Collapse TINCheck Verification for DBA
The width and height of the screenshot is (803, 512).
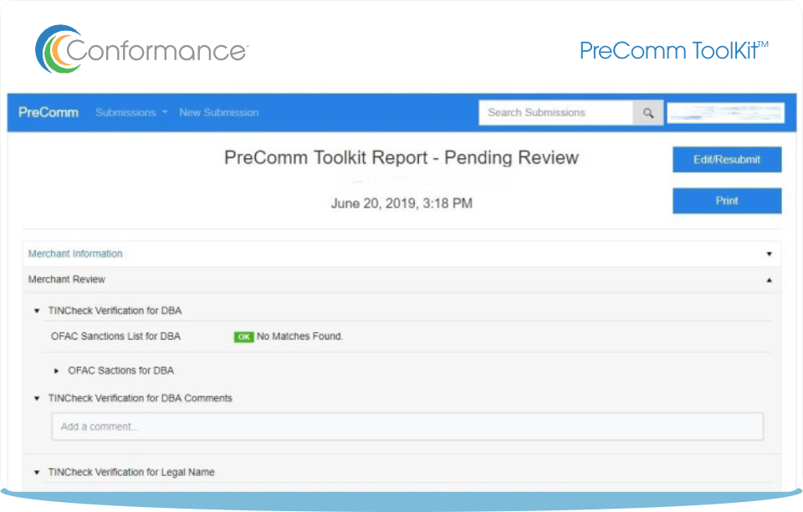(x=36, y=310)
